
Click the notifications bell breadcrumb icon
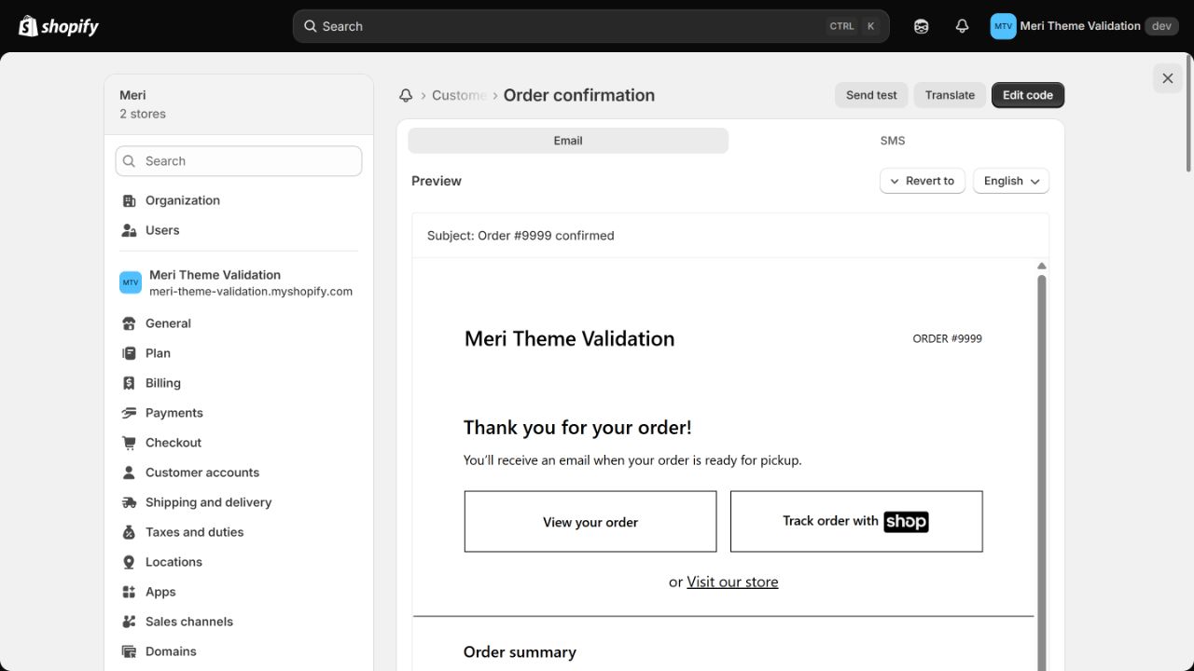(x=406, y=95)
